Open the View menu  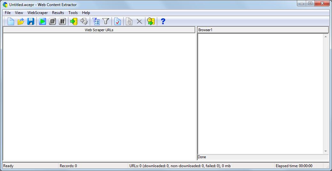coord(19,13)
